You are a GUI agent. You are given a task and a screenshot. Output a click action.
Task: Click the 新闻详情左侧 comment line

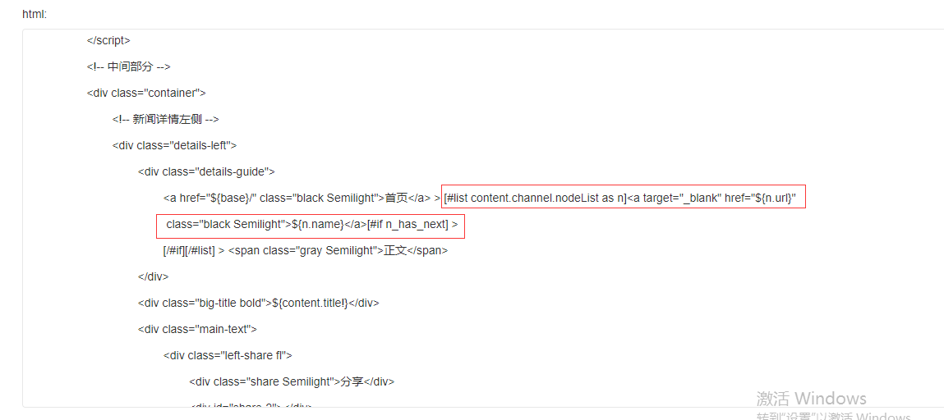coord(165,119)
